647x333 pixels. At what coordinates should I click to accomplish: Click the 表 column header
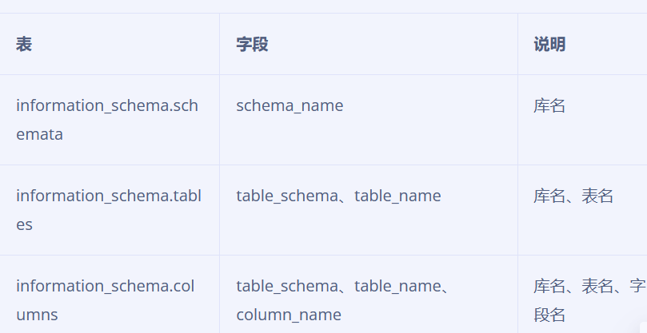point(24,44)
